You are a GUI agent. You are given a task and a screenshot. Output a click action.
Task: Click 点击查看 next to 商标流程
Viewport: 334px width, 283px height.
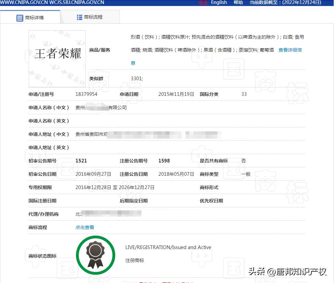tap(84, 227)
